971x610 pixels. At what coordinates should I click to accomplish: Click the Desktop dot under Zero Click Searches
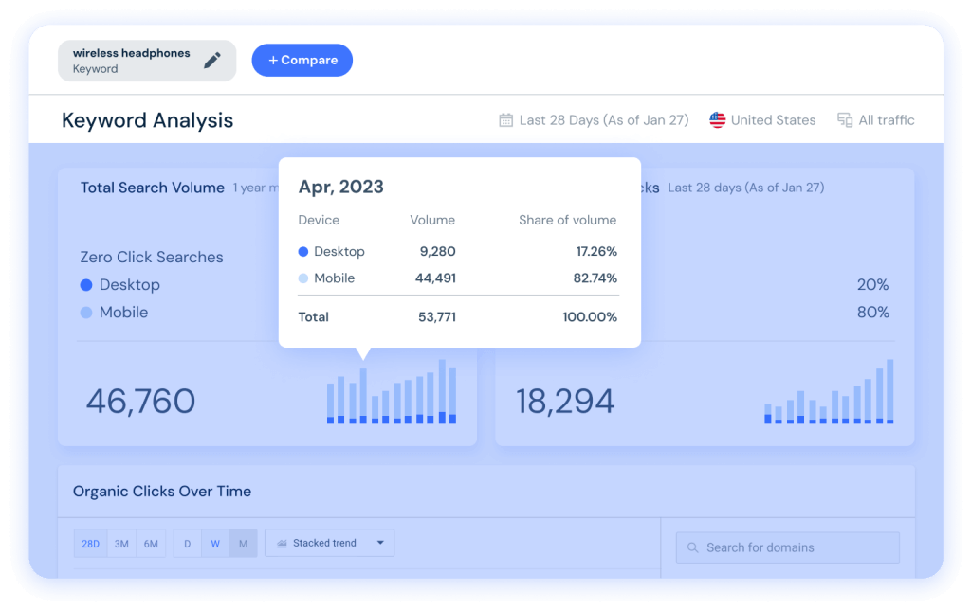(x=86, y=284)
